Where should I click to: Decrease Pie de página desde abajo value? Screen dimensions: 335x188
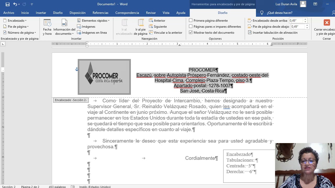[307, 28]
